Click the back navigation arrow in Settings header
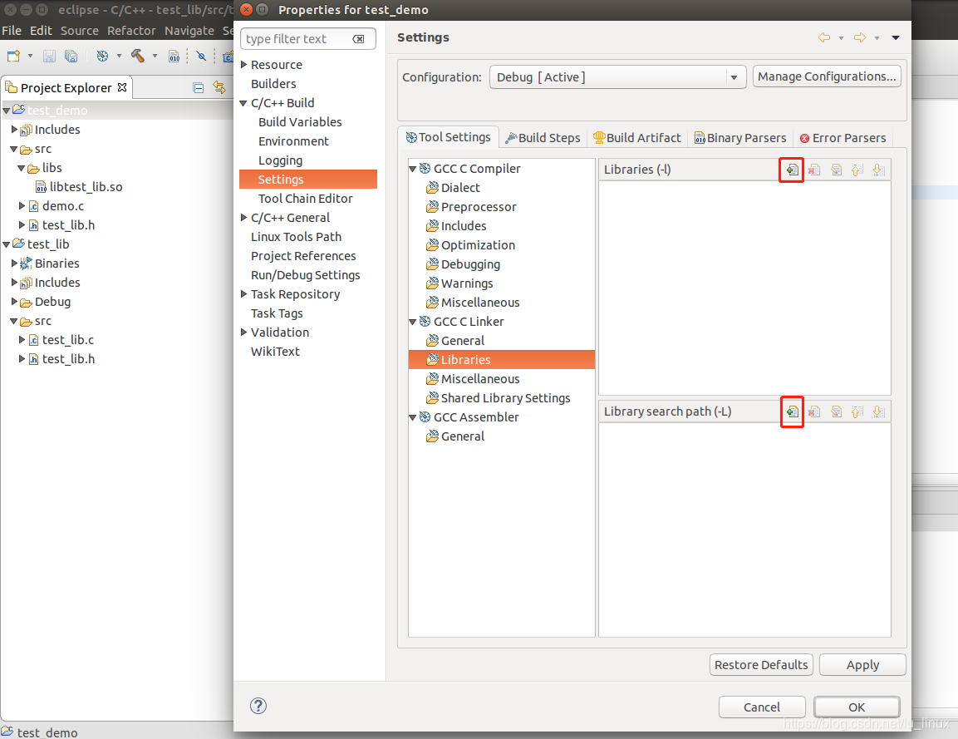The image size is (958, 739). 824,38
